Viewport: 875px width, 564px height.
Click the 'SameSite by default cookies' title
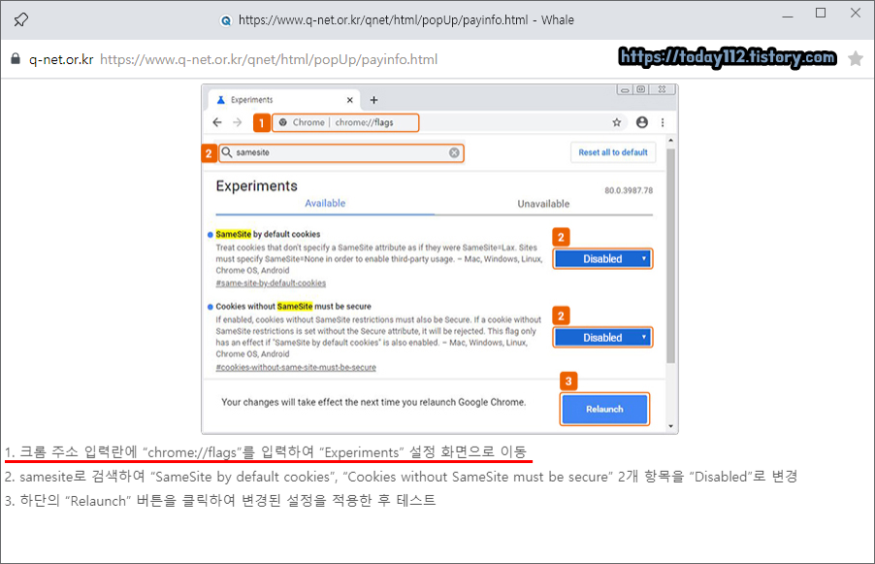[268, 234]
